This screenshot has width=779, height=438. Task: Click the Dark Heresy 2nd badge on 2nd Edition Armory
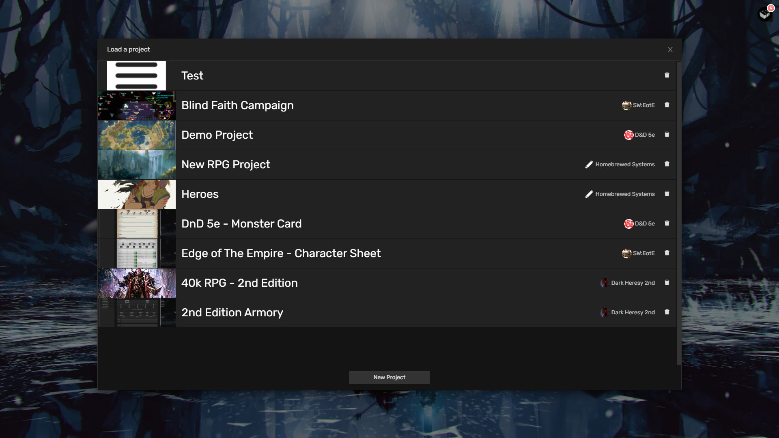click(628, 312)
